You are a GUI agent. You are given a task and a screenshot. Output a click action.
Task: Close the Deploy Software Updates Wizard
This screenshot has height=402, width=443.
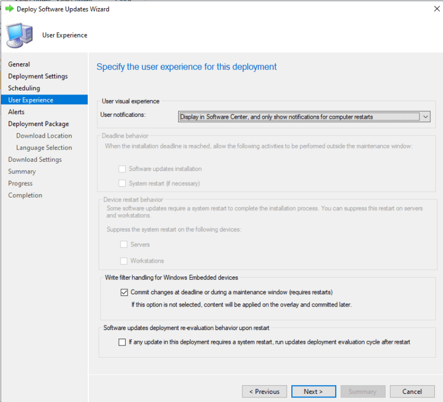pyautogui.click(x=437, y=9)
